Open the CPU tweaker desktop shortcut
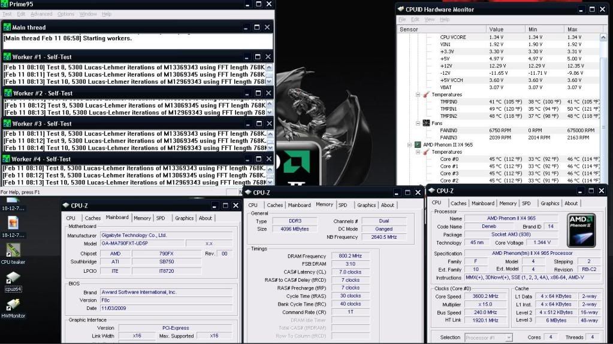The width and height of the screenshot is (613, 344). (13, 250)
